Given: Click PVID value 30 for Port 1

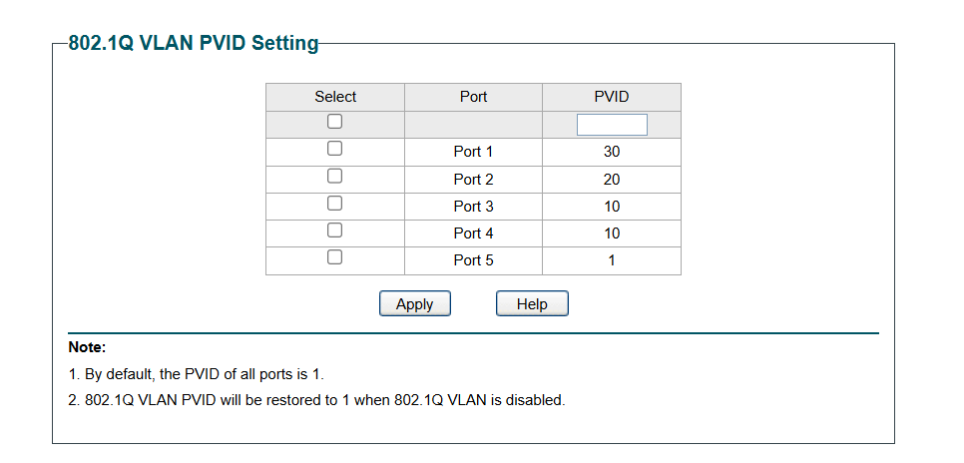Looking at the screenshot, I should click(x=612, y=152).
